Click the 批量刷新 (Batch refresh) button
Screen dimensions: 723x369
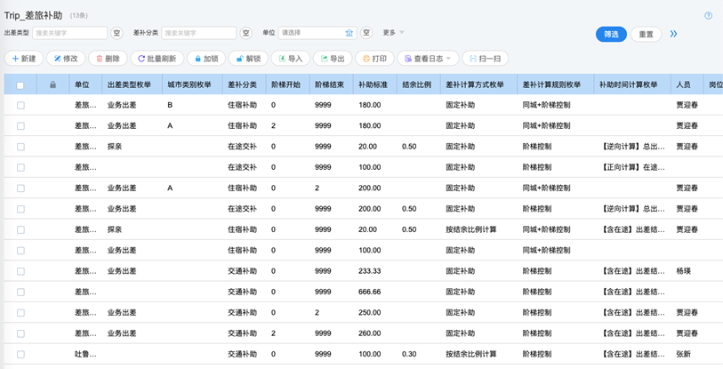pyautogui.click(x=157, y=59)
